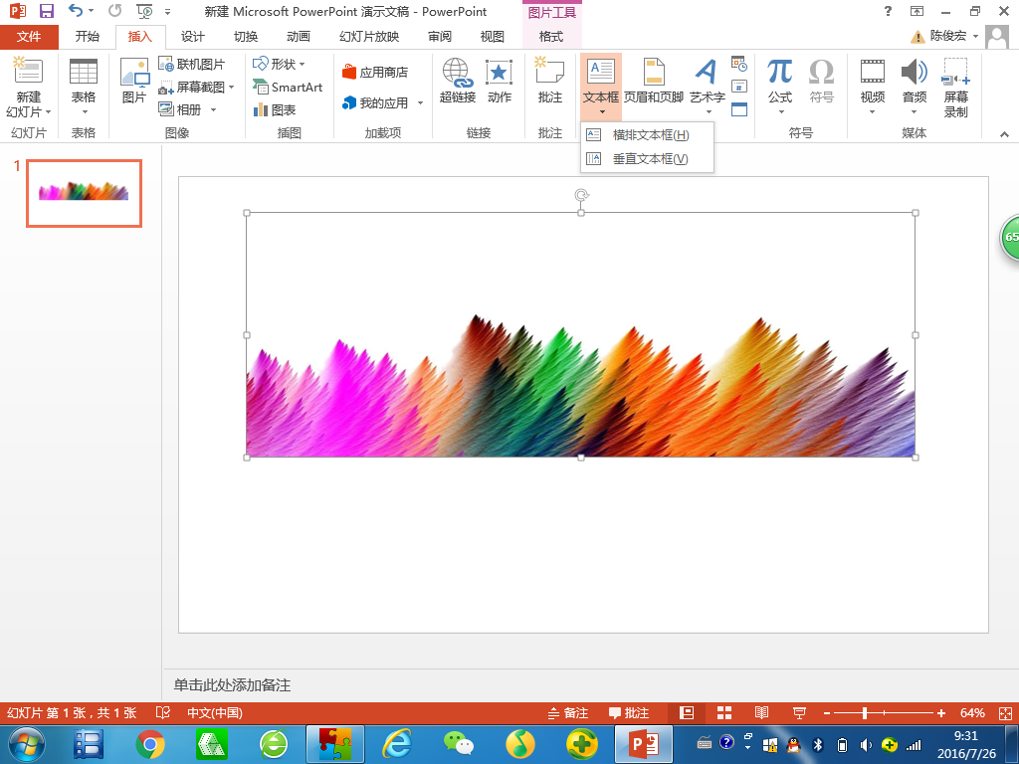This screenshot has height=764, width=1019.
Task: Toggle Notes (备注) pane in status bar
Action: point(568,712)
